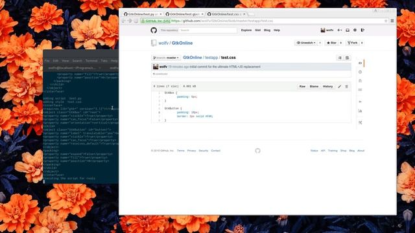Click the file list view icon

pos(340,58)
